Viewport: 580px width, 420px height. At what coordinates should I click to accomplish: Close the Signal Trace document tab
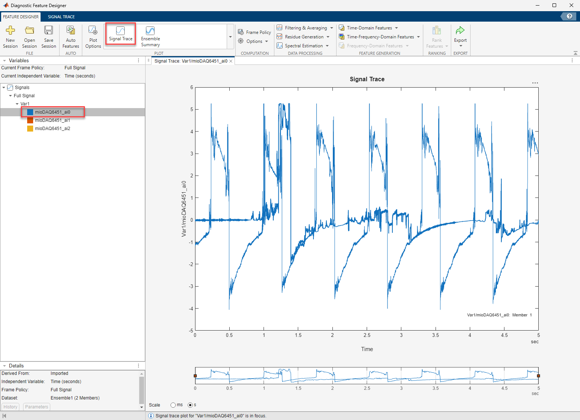coord(231,61)
